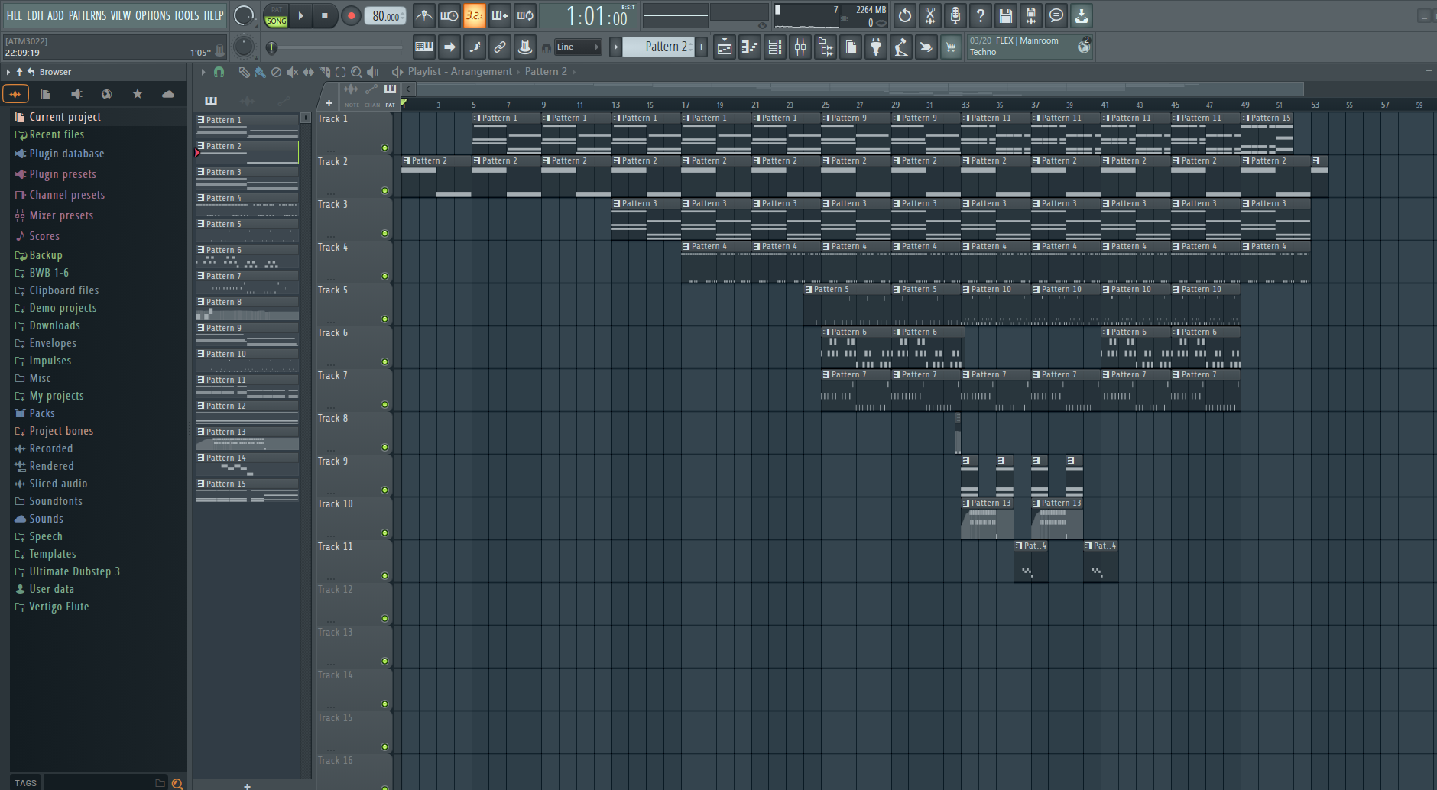Expand the Plugin database folder

[x=60, y=154]
